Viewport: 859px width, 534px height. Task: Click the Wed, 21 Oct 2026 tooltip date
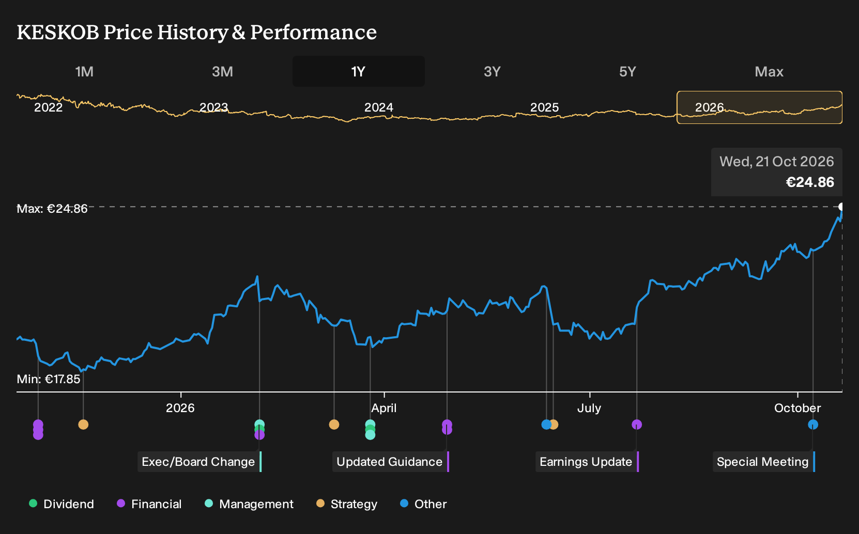coord(777,162)
